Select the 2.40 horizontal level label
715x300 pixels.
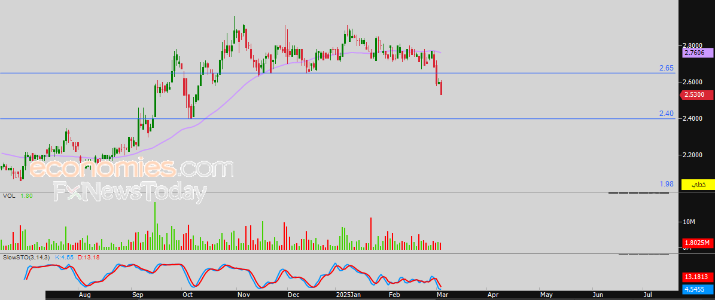coord(666,114)
